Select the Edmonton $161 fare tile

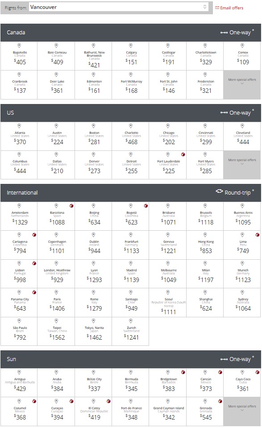click(x=93, y=85)
